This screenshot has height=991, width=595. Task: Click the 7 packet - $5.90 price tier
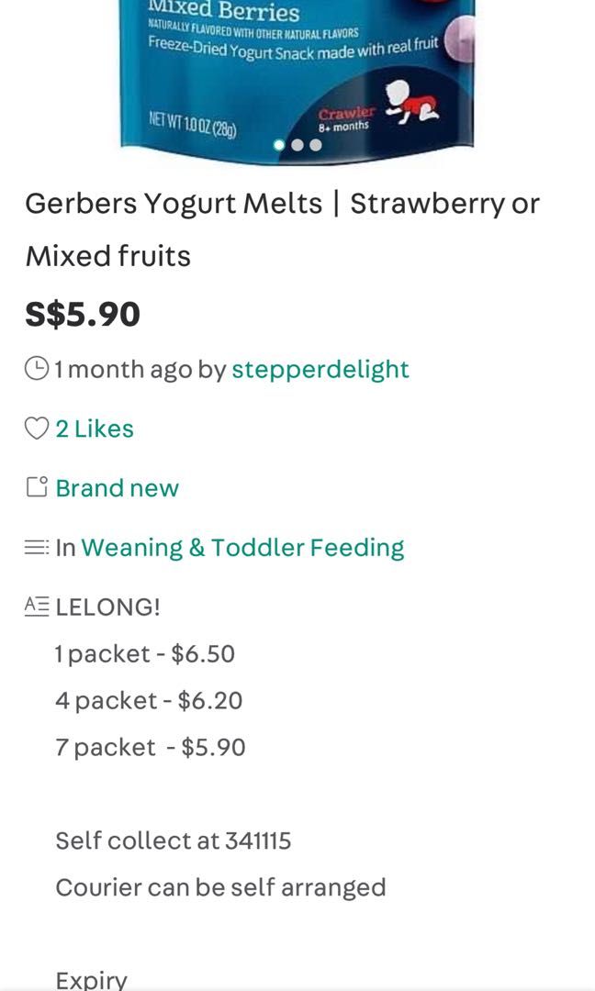point(150,747)
